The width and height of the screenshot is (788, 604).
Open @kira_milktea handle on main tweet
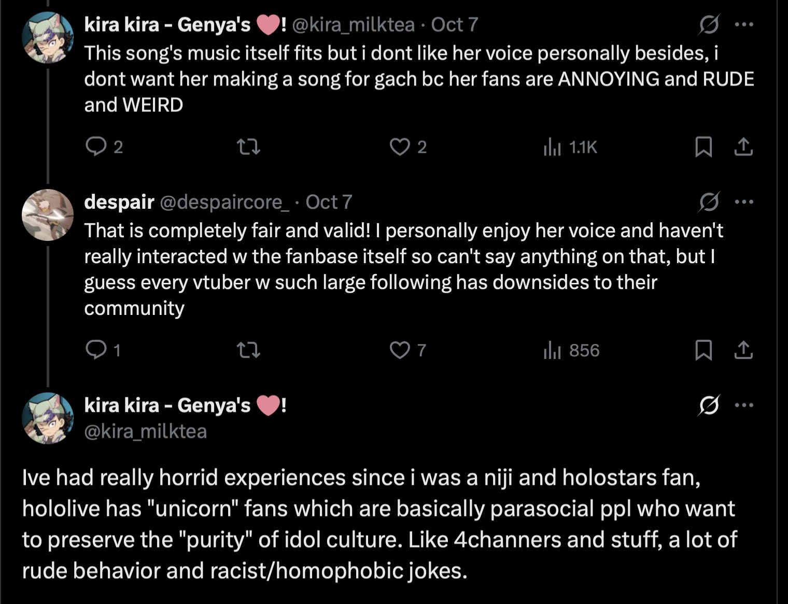[146, 431]
